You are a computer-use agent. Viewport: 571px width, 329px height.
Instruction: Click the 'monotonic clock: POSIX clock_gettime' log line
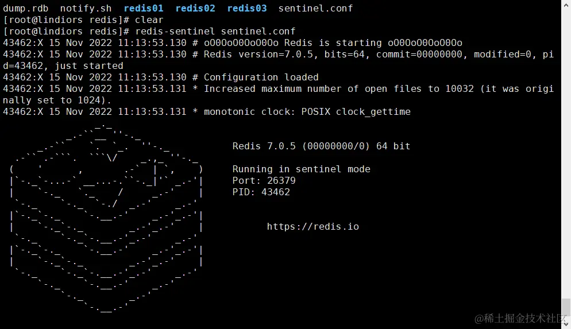click(x=307, y=112)
